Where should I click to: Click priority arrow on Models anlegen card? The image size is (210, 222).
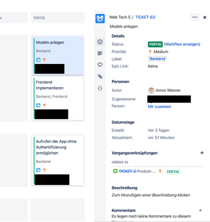[x=44, y=60]
